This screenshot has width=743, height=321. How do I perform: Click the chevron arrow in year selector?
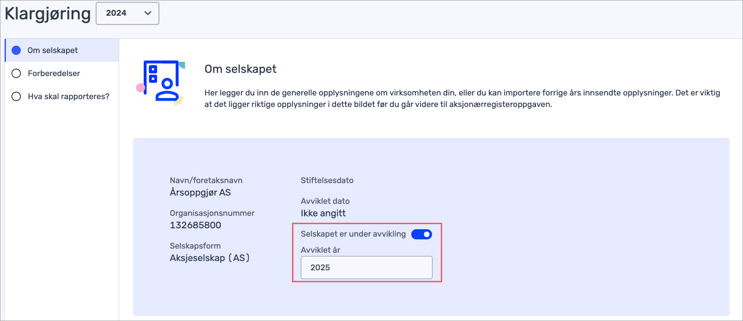click(148, 13)
